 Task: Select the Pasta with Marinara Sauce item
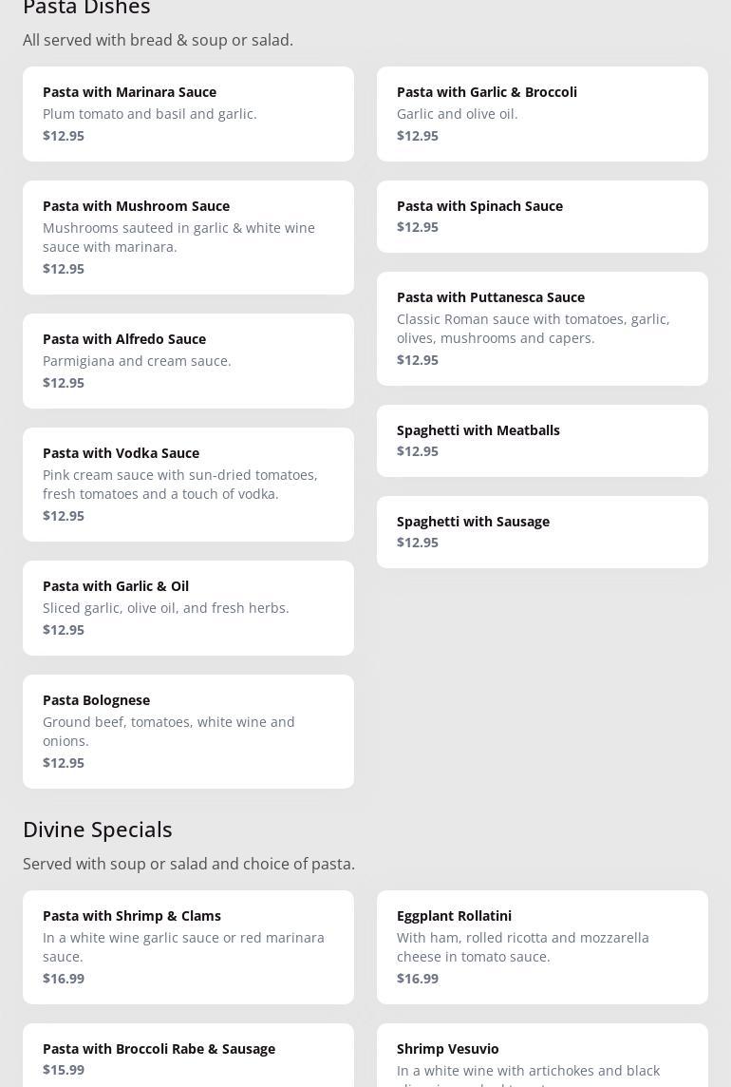tap(188, 114)
